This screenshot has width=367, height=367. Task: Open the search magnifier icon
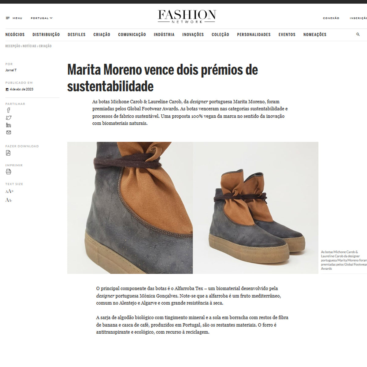click(x=358, y=34)
